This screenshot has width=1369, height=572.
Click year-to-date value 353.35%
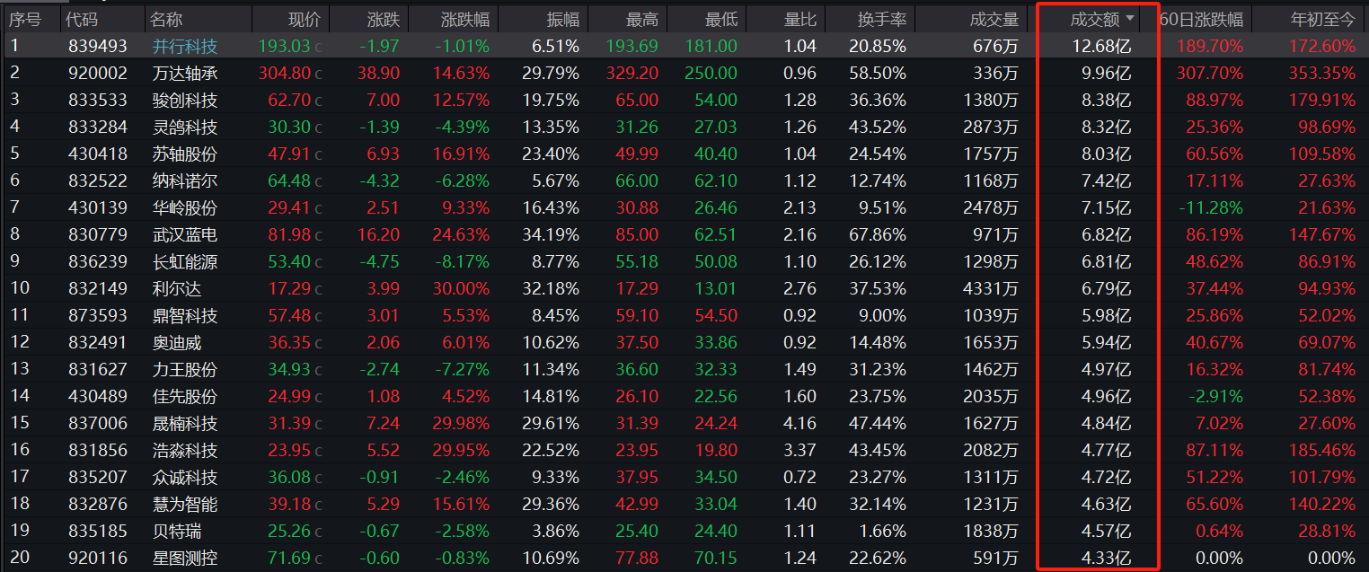point(1321,73)
